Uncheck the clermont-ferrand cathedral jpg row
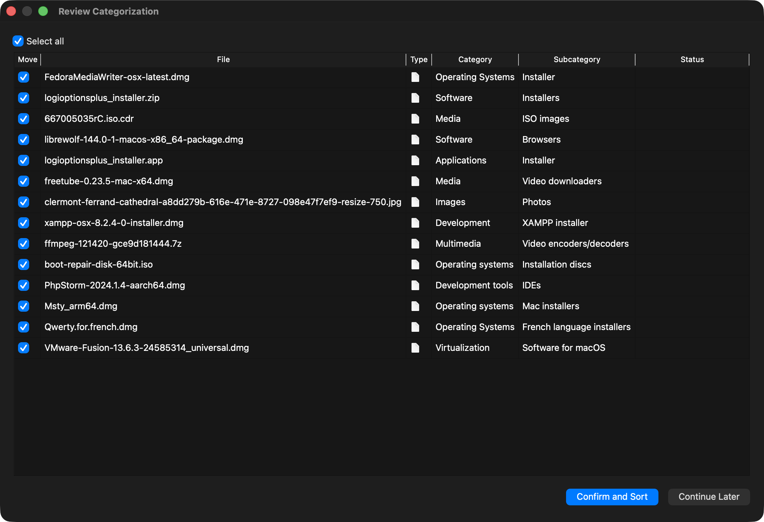The width and height of the screenshot is (764, 522). [24, 202]
